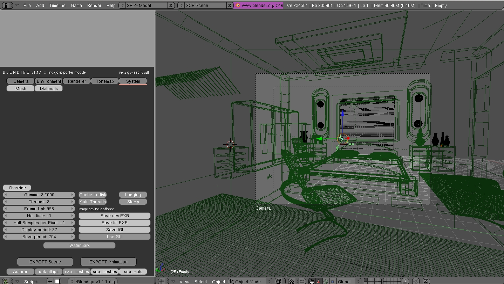Open the Render menu

tap(94, 5)
